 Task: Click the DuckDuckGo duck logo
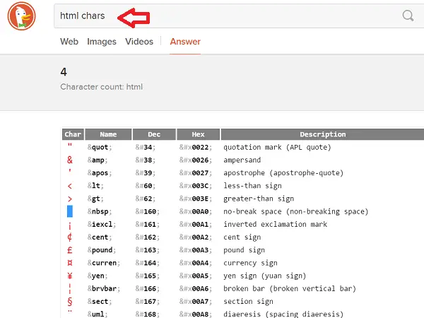pyautogui.click(x=22, y=16)
